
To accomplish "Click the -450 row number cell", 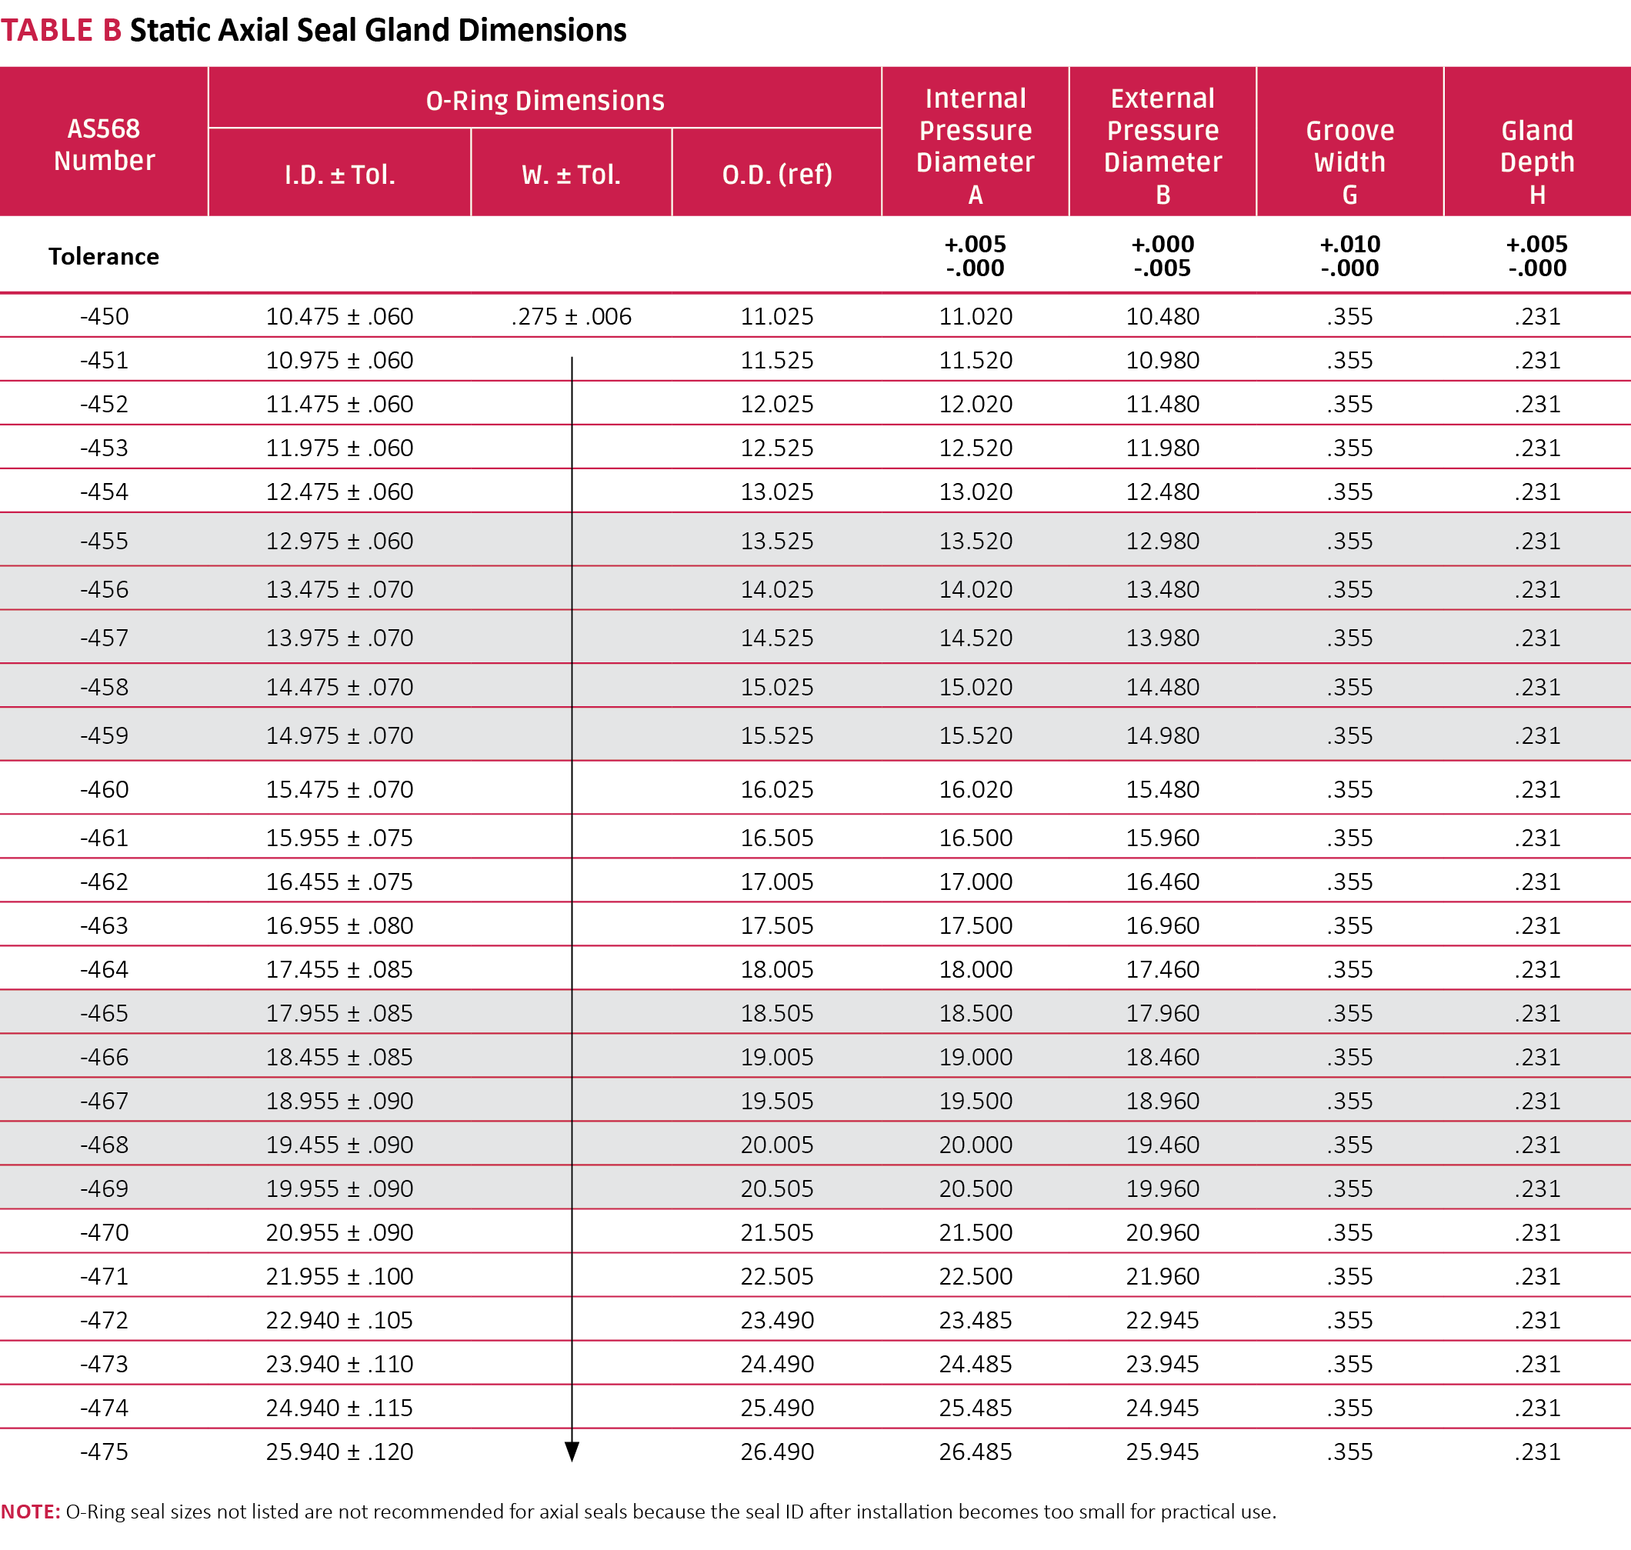I will click(x=104, y=316).
